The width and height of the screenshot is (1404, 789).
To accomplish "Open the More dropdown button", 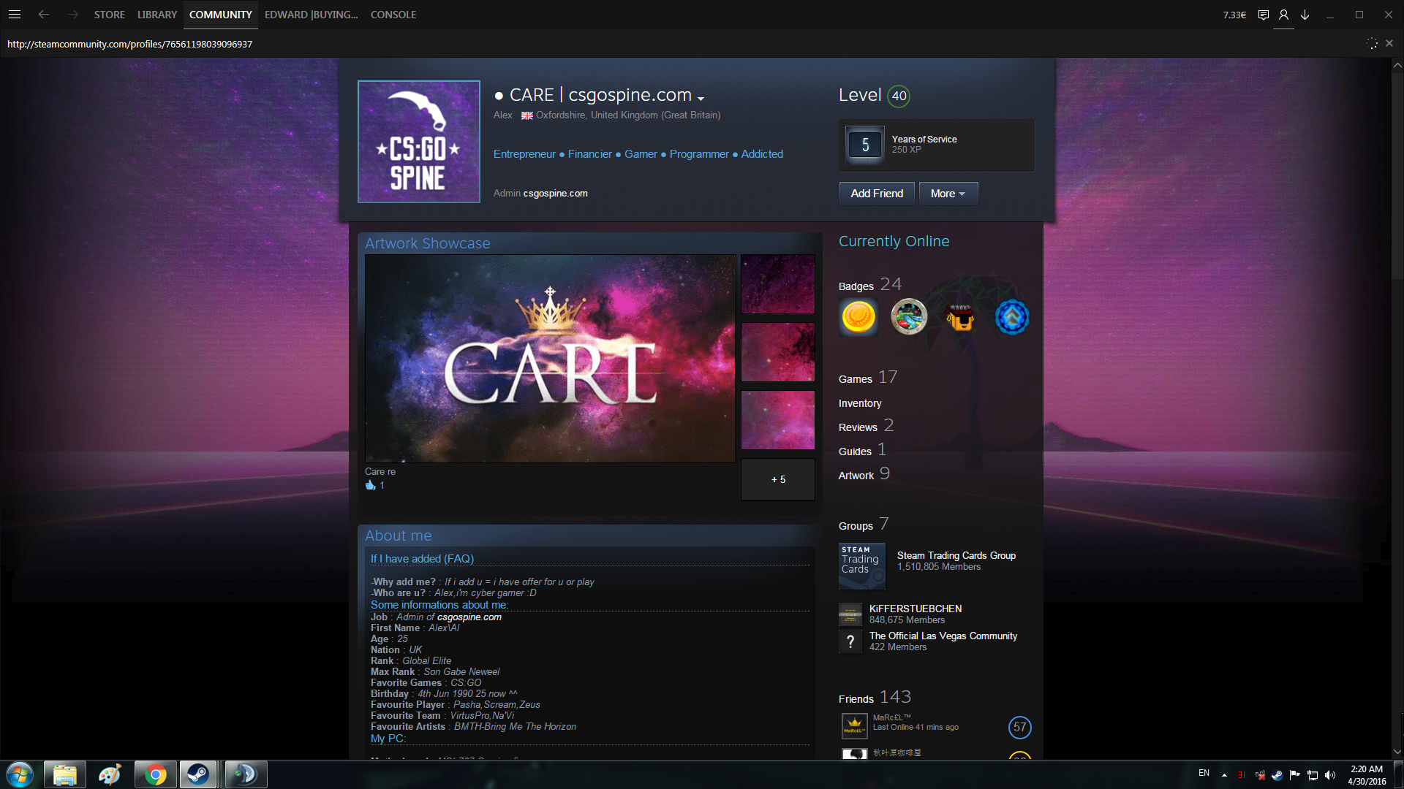I will point(948,194).
